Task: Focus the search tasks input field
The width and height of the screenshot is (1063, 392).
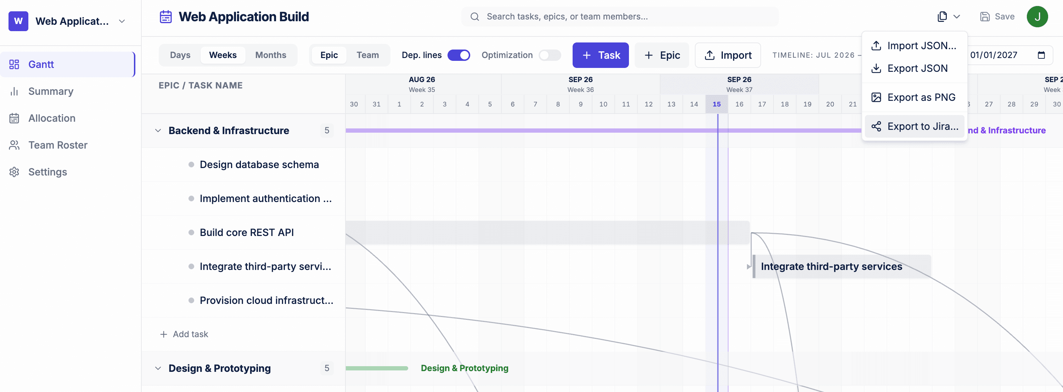Action: tap(620, 17)
